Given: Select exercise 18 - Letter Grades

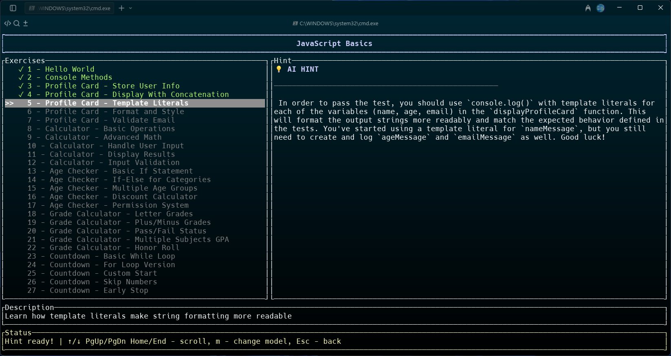Looking at the screenshot, I should [135, 214].
